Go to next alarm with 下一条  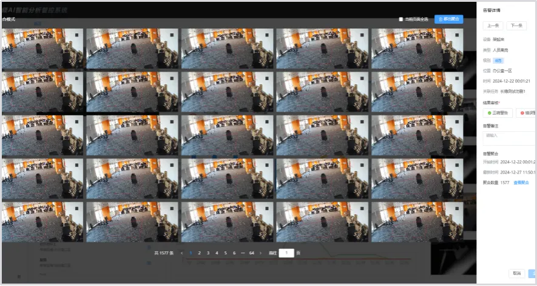(516, 26)
